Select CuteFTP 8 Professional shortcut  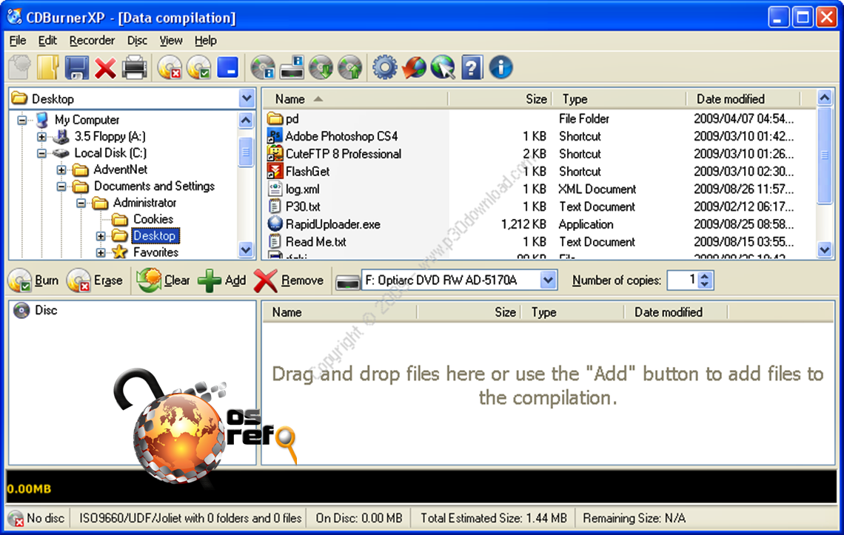point(334,154)
